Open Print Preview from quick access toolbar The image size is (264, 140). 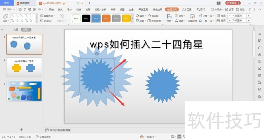pos(35,10)
